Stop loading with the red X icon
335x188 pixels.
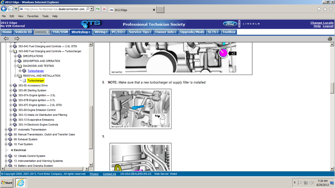pos(104,9)
